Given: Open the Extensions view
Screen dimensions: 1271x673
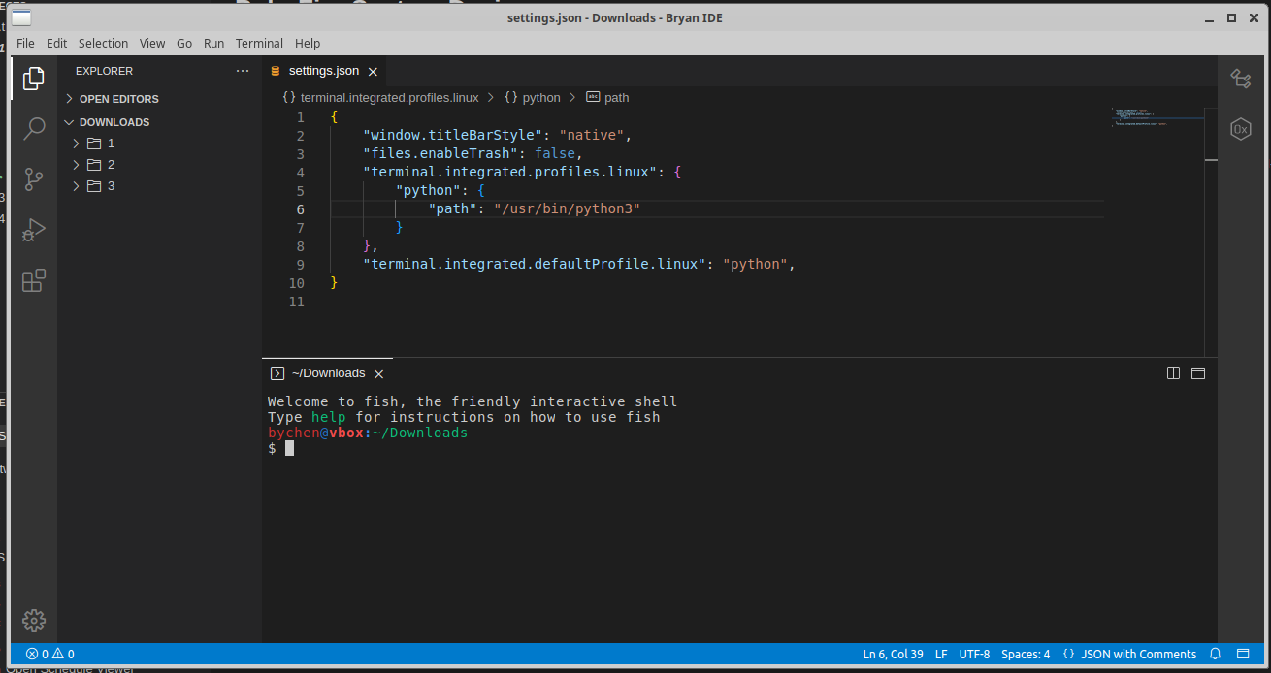Looking at the screenshot, I should tap(34, 279).
